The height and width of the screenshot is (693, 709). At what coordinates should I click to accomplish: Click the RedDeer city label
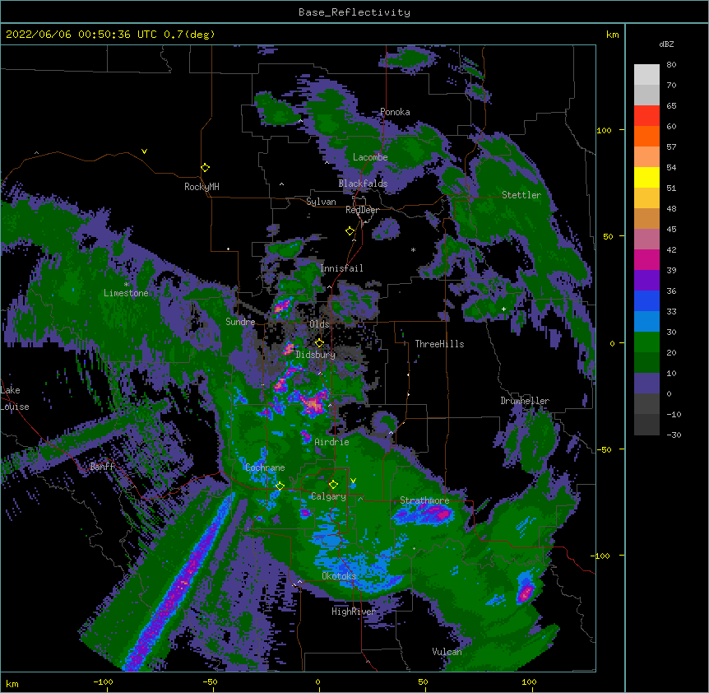362,210
